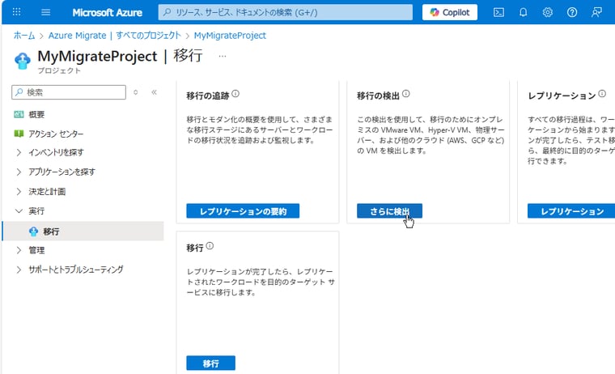Click the MyMigrateProject cloud project icon
This screenshot has height=374, width=615.
point(23,61)
